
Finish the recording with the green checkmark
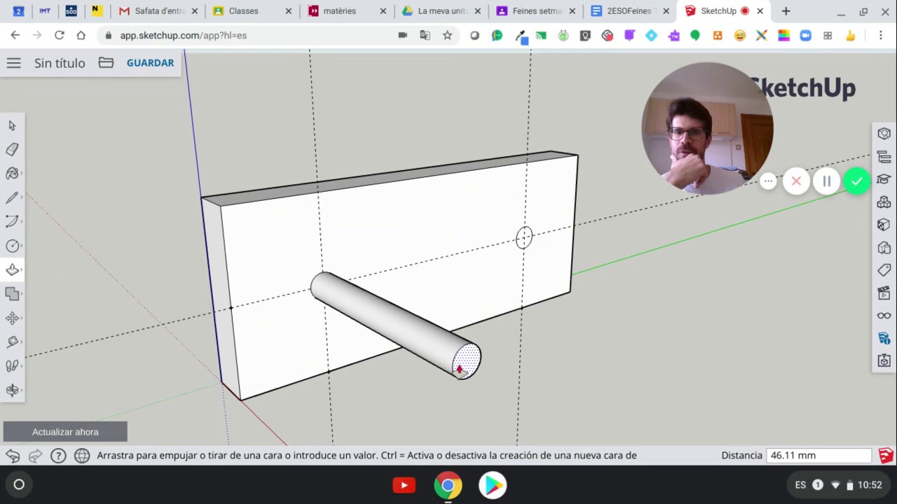[856, 181]
